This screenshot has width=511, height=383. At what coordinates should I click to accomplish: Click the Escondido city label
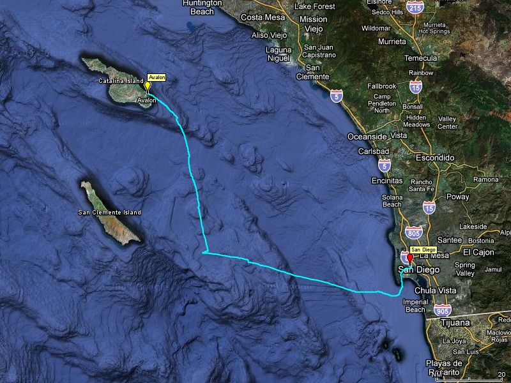click(435, 158)
